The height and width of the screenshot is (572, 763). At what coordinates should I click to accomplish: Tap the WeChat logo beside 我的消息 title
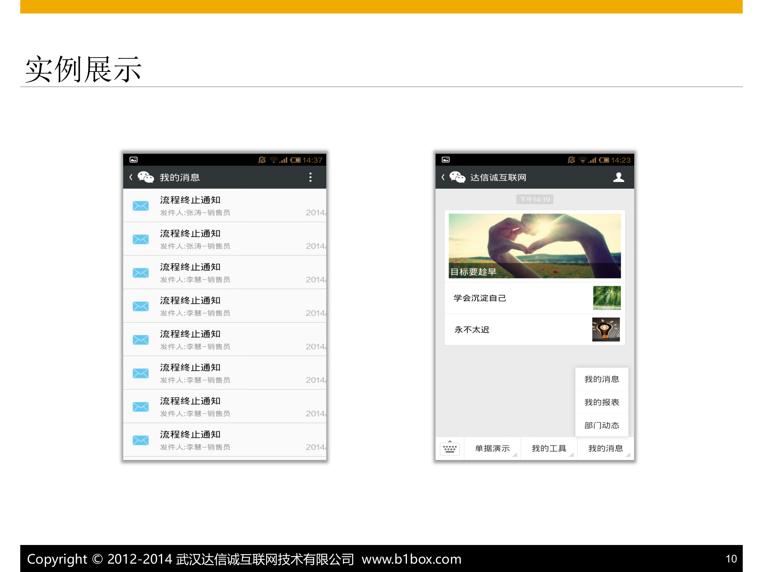[x=145, y=177]
